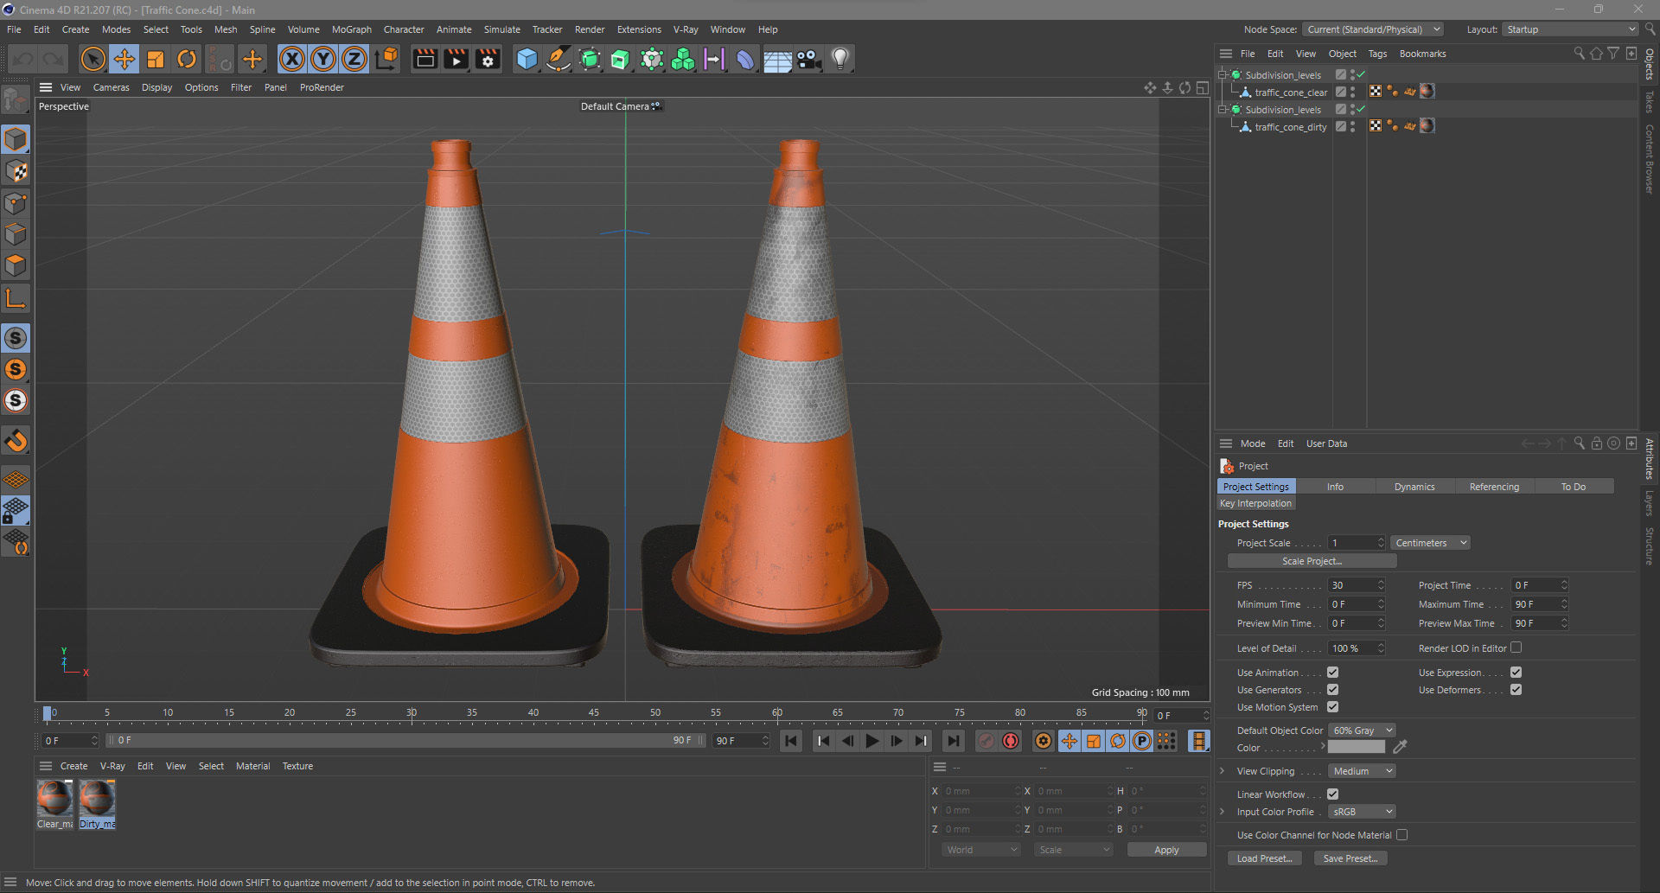Enable Snap magnet icon
Screen dimensions: 1660x893
click(16, 441)
